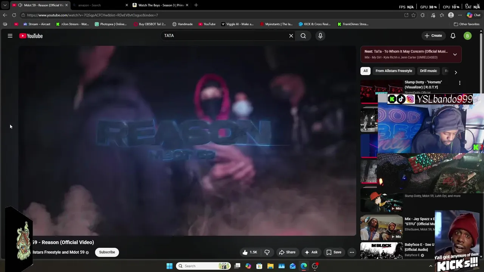Open the browser extensions puzzle icon

pos(423,15)
